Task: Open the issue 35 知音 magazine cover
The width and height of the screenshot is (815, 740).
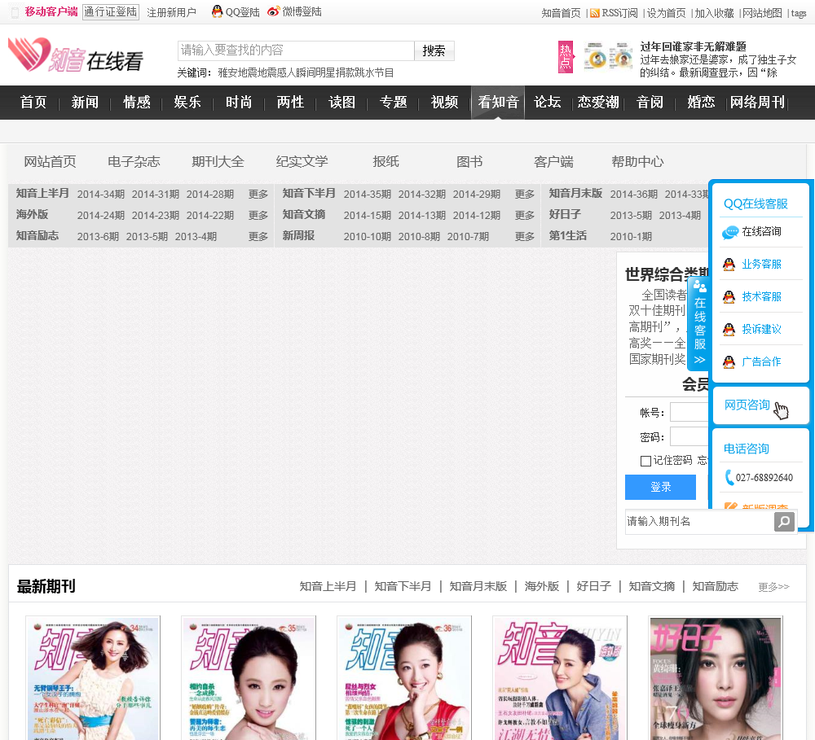Action: click(x=249, y=677)
